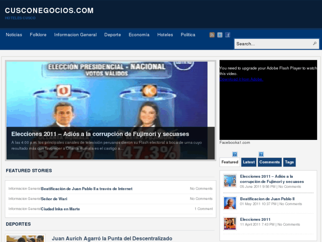Open the slider headline Elecciones 2011 Adiós
Image resolution: width=322 pixels, height=242 pixels.
pyautogui.click(x=100, y=134)
